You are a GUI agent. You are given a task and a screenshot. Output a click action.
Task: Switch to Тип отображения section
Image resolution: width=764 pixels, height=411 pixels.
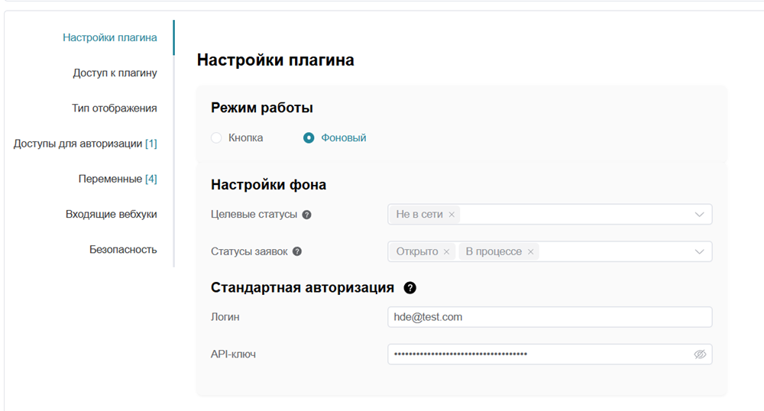(114, 108)
